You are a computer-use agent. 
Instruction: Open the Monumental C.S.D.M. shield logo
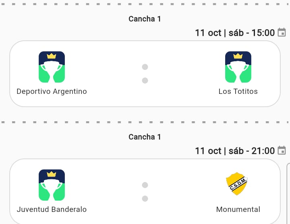coord(237,184)
